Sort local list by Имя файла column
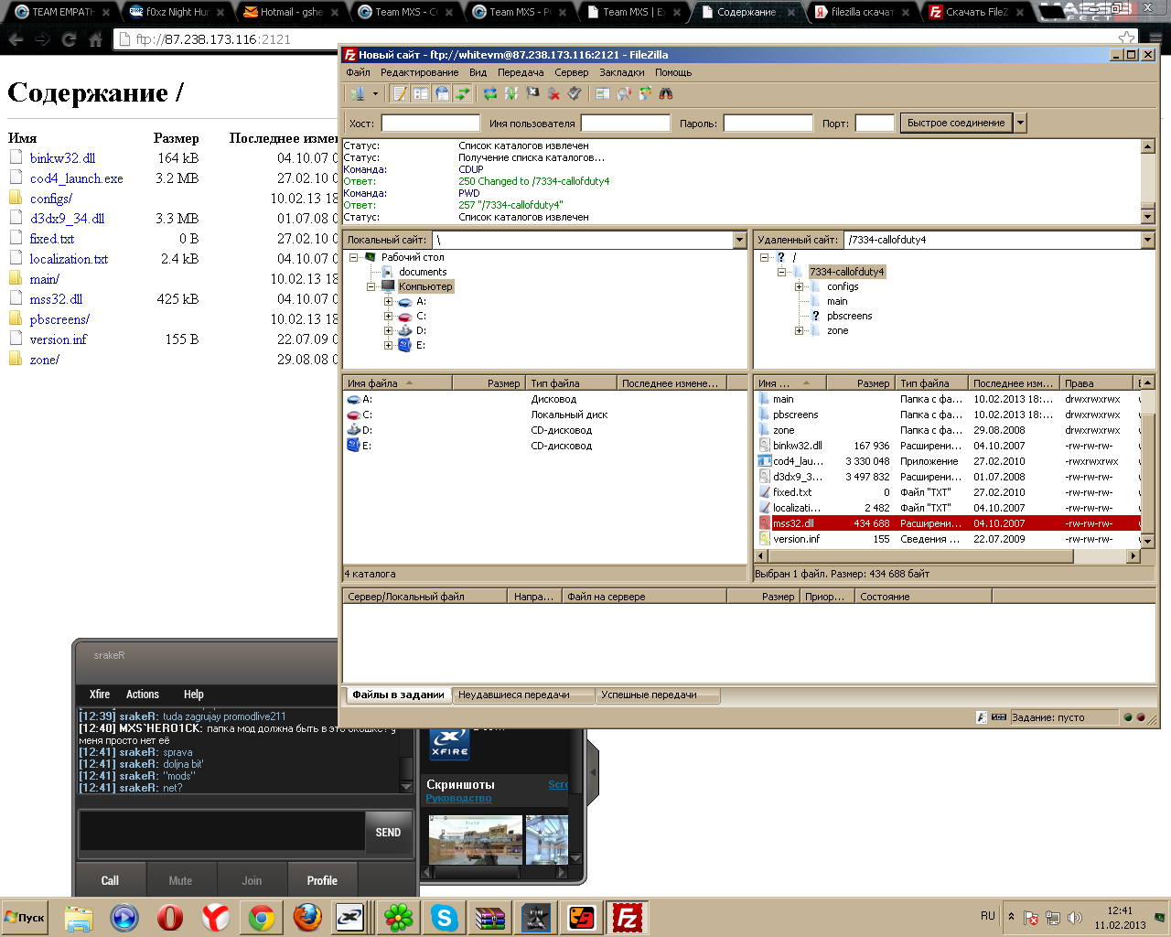 [397, 383]
